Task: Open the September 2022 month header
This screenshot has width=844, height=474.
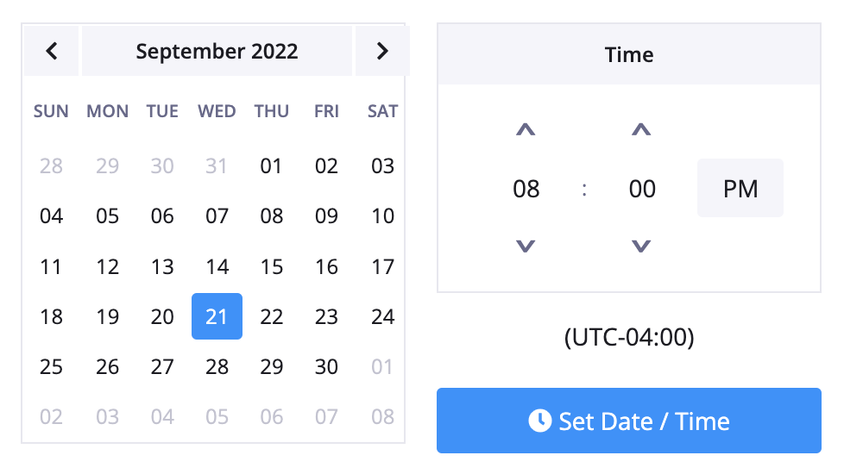Action: 217,51
